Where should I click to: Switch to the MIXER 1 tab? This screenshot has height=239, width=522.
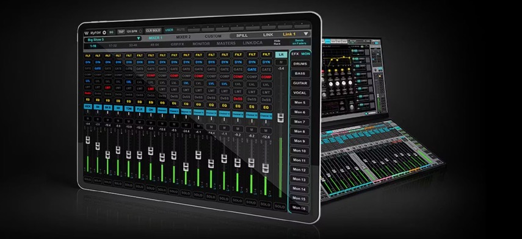tap(156, 38)
